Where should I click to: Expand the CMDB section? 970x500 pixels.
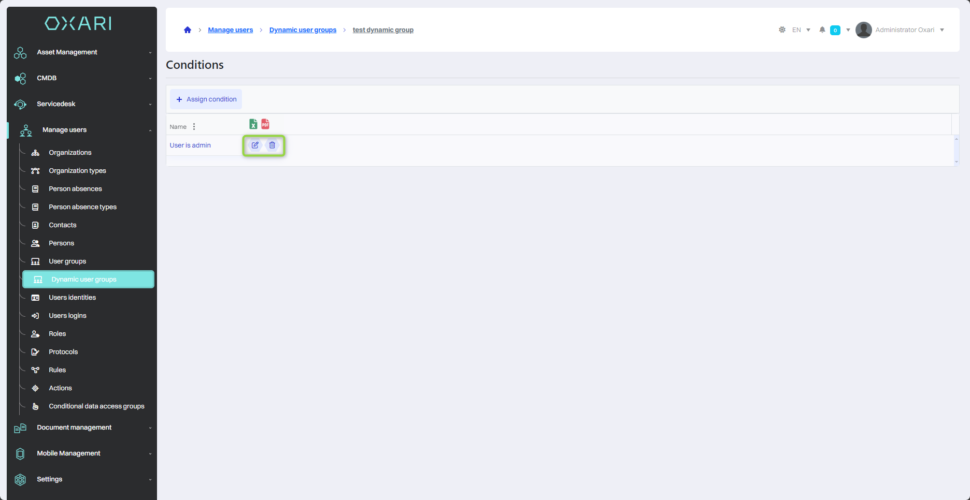(82, 78)
